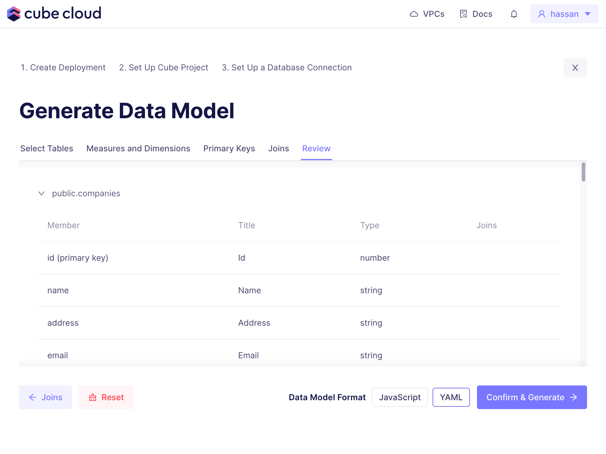Image resolution: width=606 pixels, height=454 pixels.
Task: Click the right arrow icon on Confirm & Generate
Action: coord(573,397)
